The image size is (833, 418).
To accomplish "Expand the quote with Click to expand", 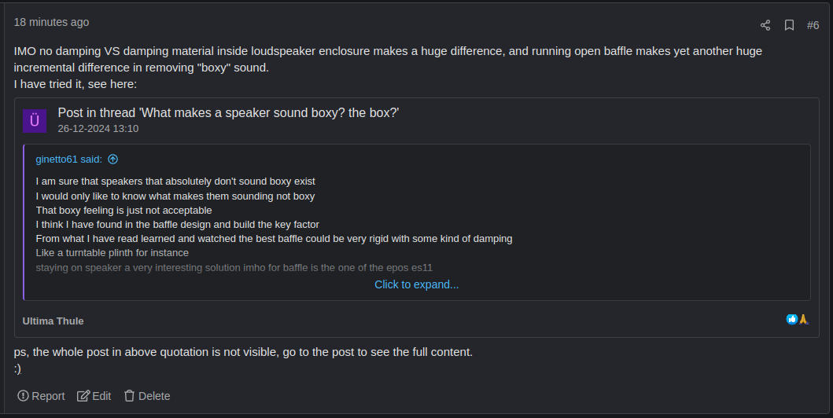I will click(x=417, y=284).
